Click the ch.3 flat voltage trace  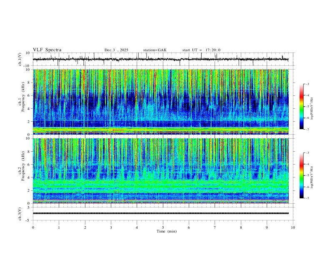[160, 213]
